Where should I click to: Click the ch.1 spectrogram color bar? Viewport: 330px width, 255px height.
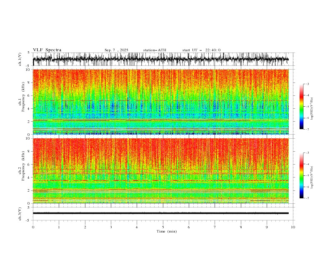click(301, 107)
